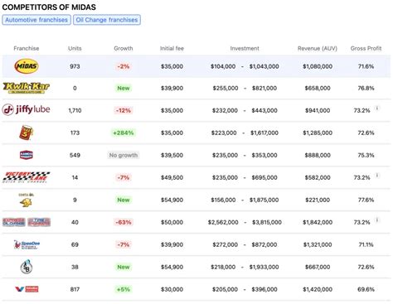This screenshot has width=393, height=304.
Task: Click the $30,000 initial fee
Action: click(172, 289)
